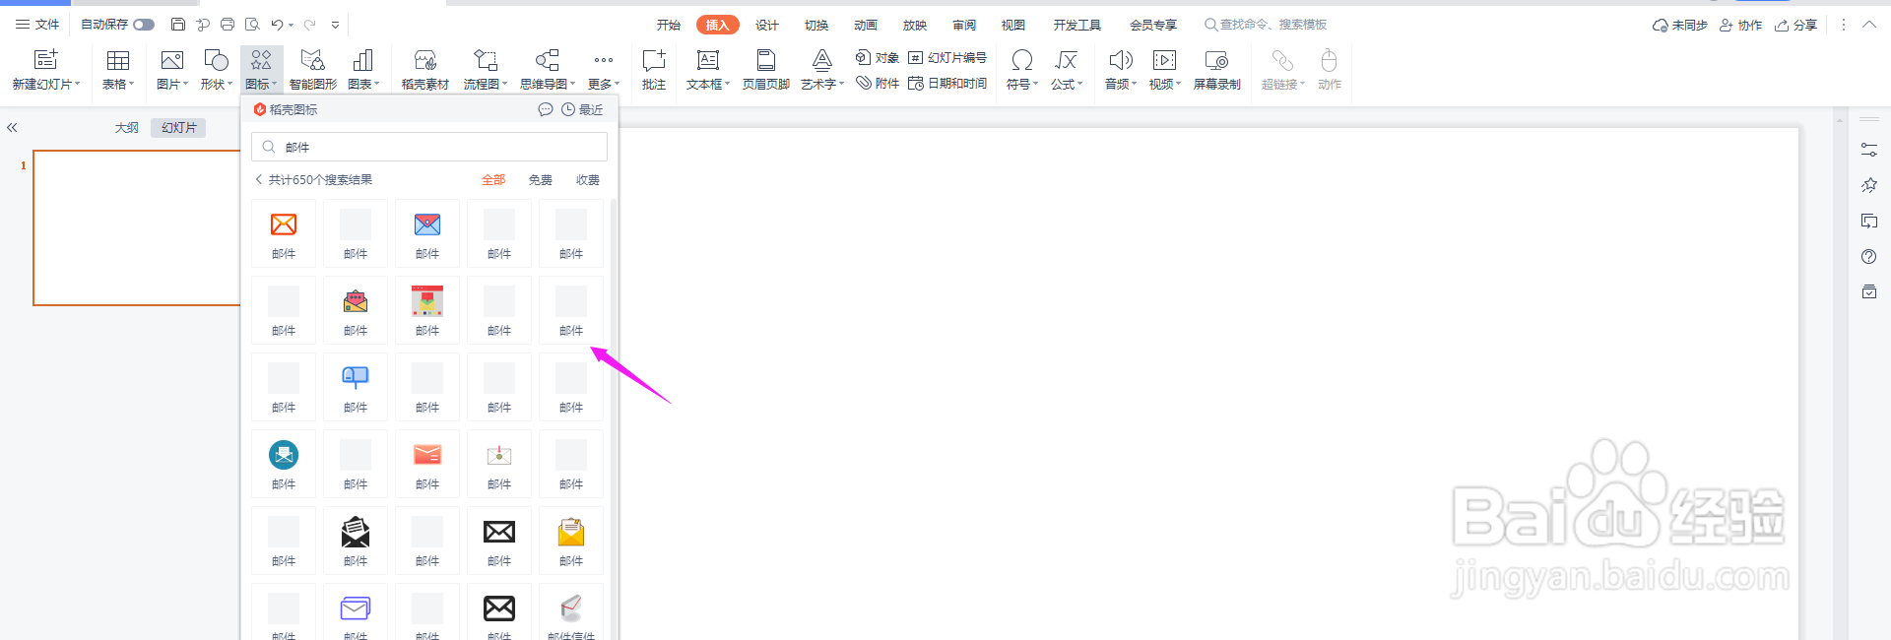Insert the purple outlined envelope icon
The height and width of the screenshot is (640, 1891).
click(356, 608)
